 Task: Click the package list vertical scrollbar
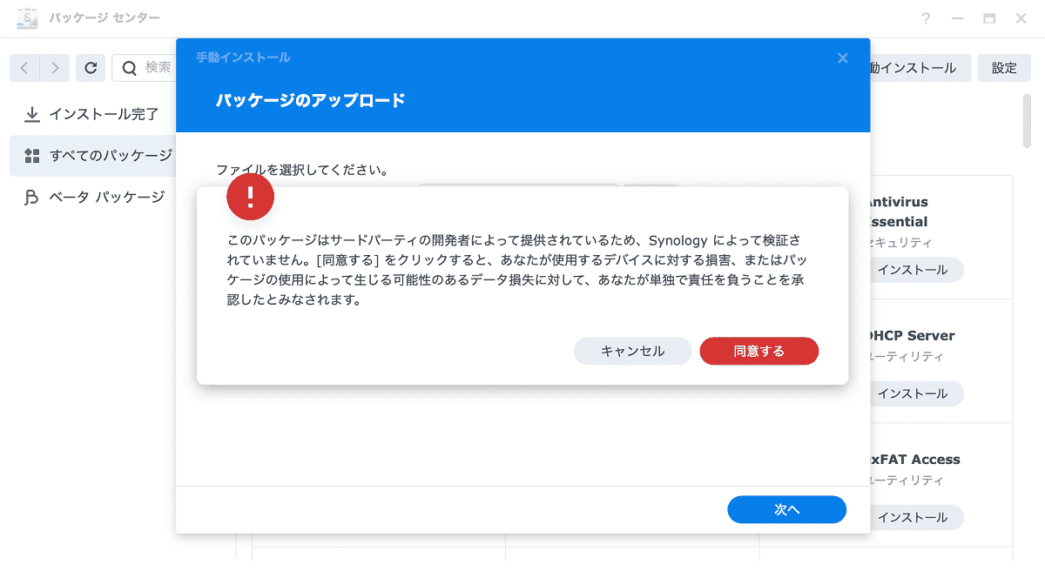pos(1028,121)
